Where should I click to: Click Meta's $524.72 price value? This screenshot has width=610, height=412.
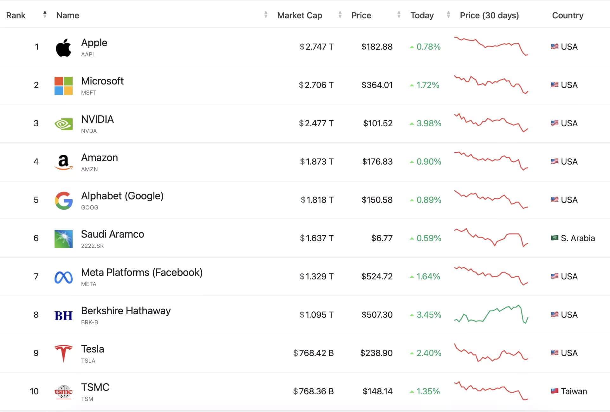coord(377,277)
